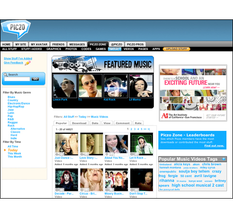Image resolution: width=233 pixels, height=218 pixels.
Task: Click the add icon under About You Now thumbnail
Action: (x=107, y=154)
